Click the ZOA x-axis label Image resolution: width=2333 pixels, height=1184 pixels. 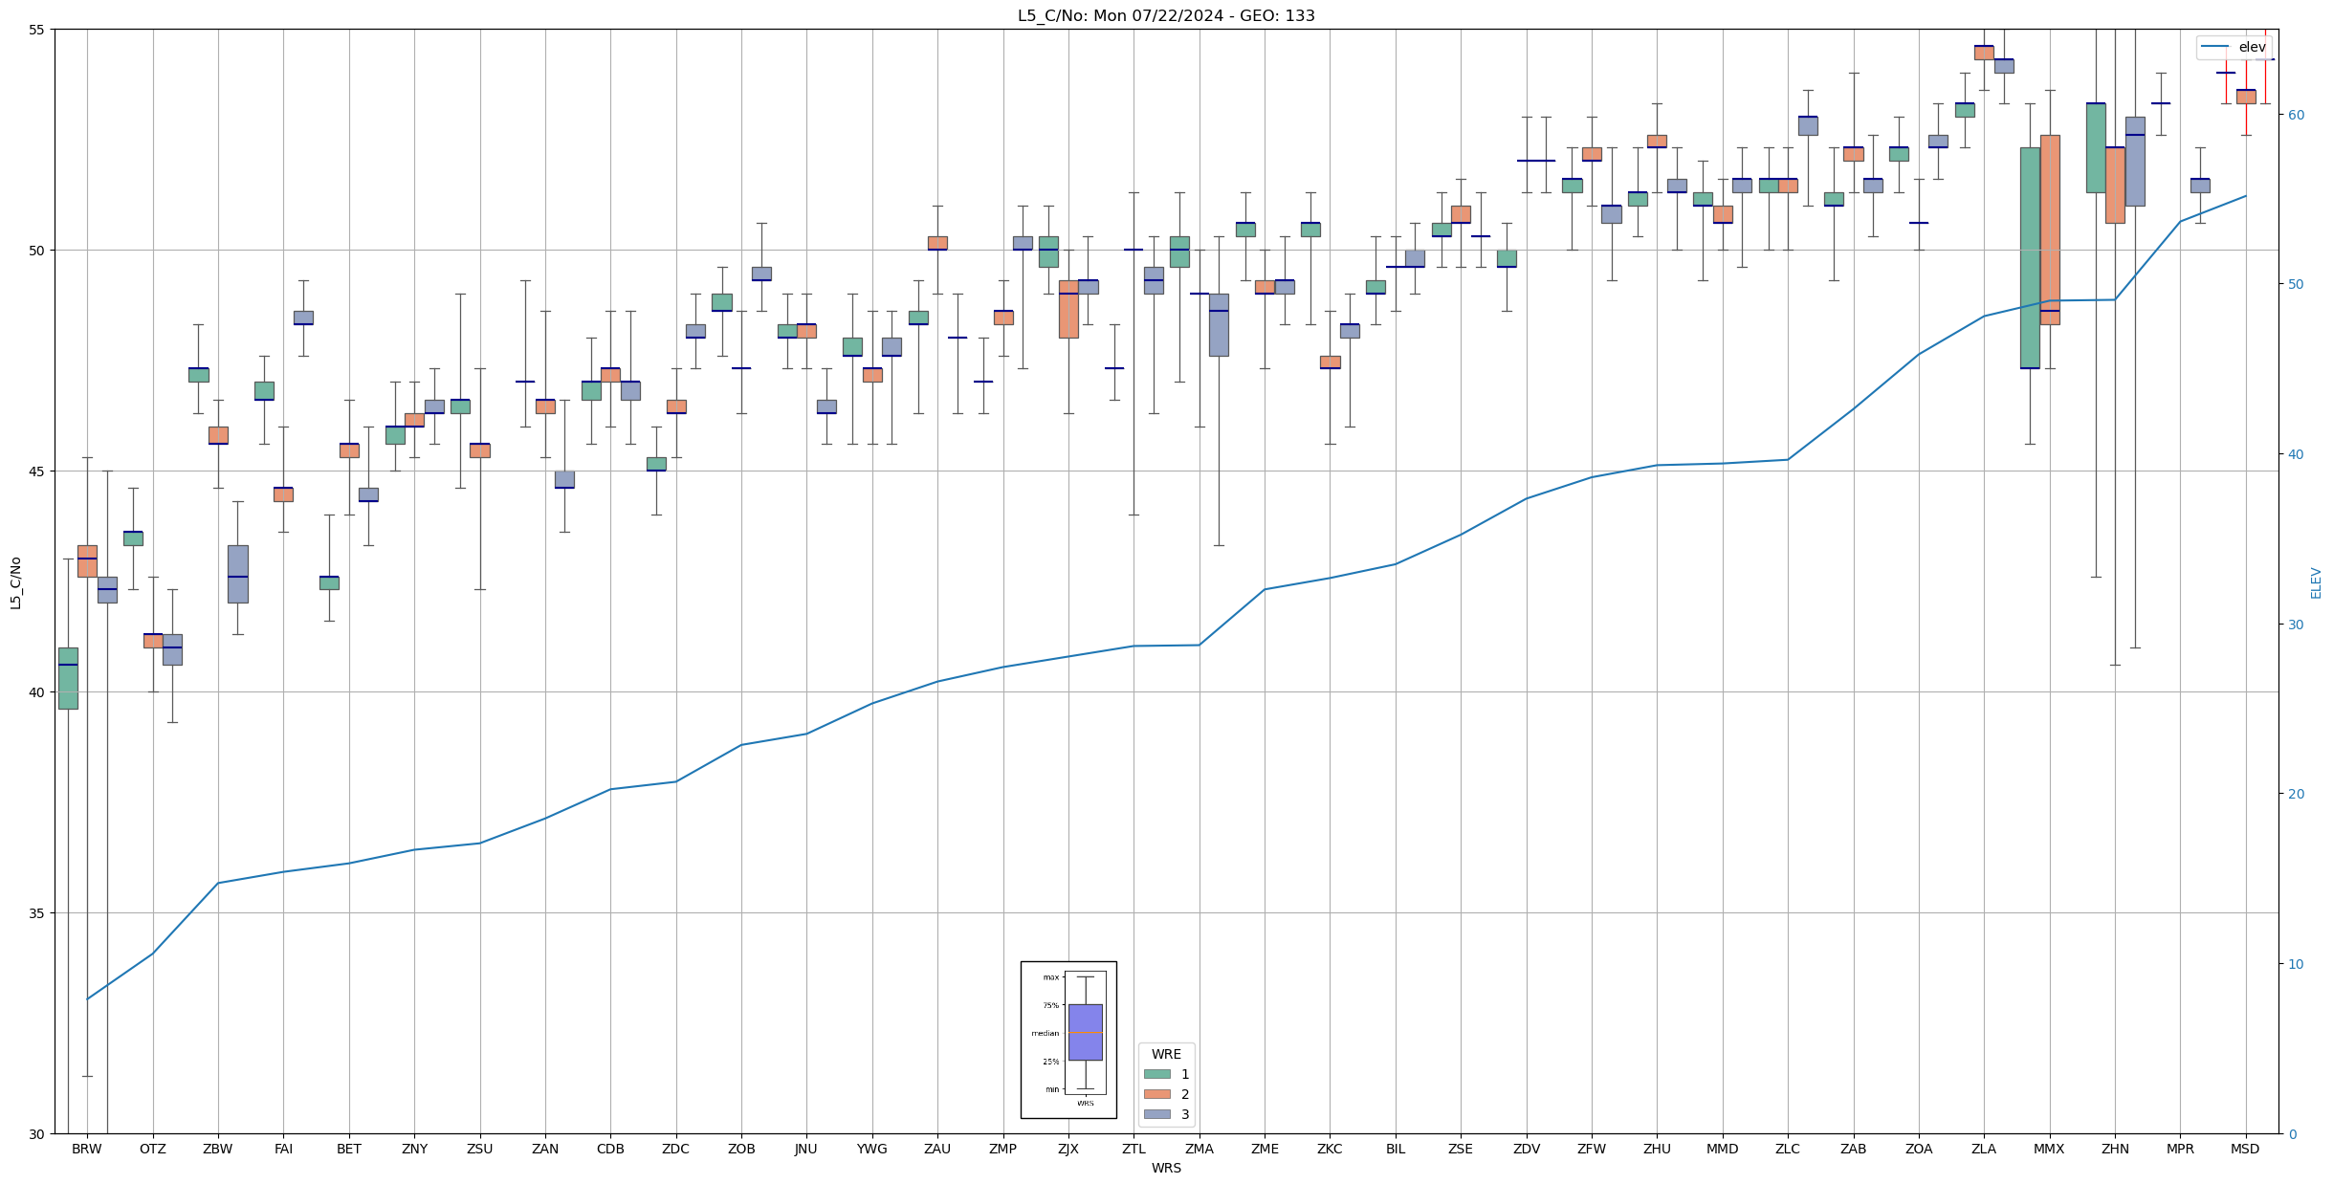[1919, 1149]
